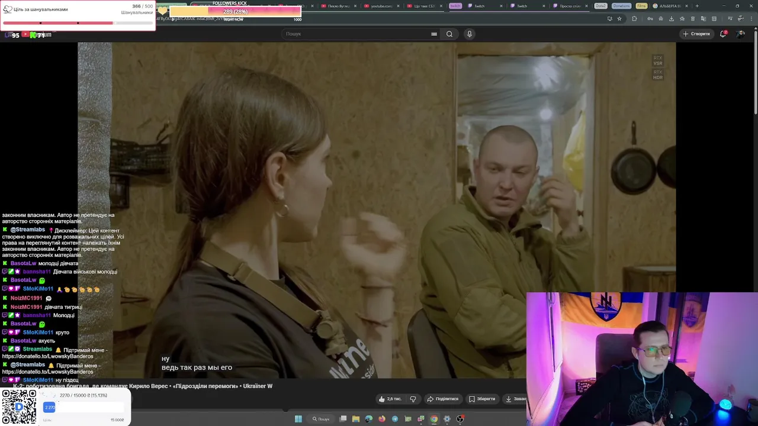Screen dimensions: 758x426
Task: Open the Windows Start menu
Action: pyautogui.click(x=298, y=419)
